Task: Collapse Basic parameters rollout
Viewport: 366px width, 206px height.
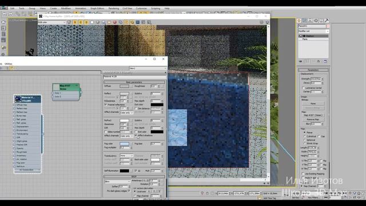Action: 134,82
